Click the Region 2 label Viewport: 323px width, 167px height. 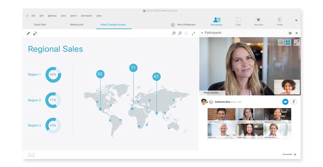click(35, 100)
